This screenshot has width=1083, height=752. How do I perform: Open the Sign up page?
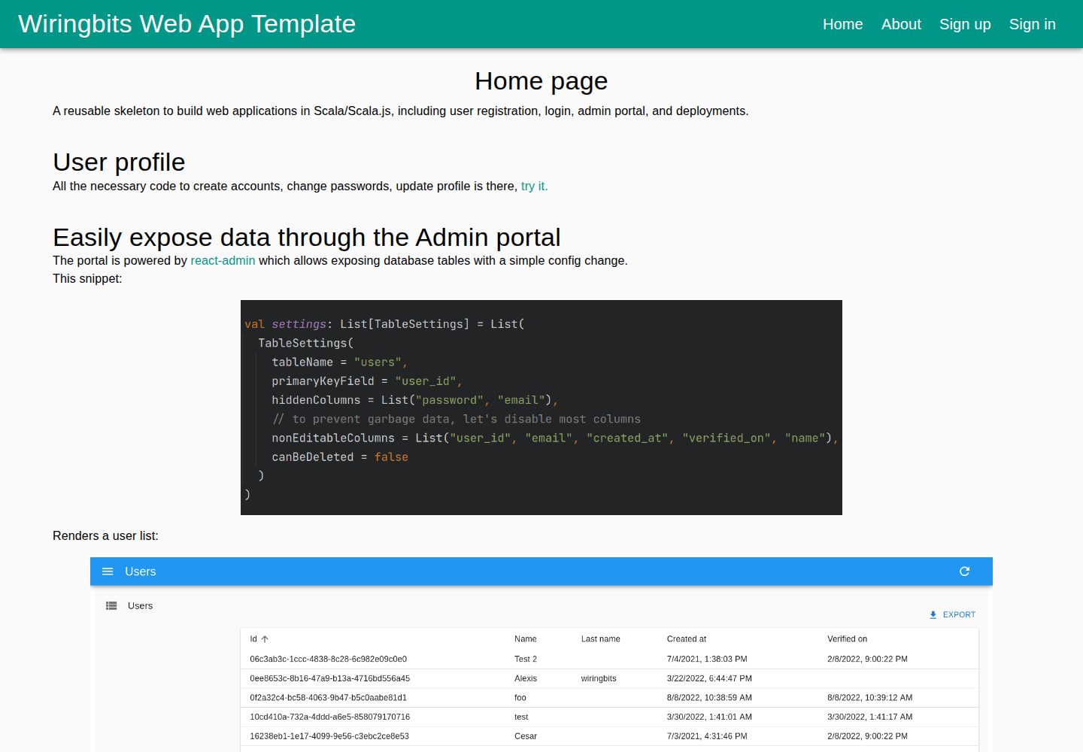[965, 24]
